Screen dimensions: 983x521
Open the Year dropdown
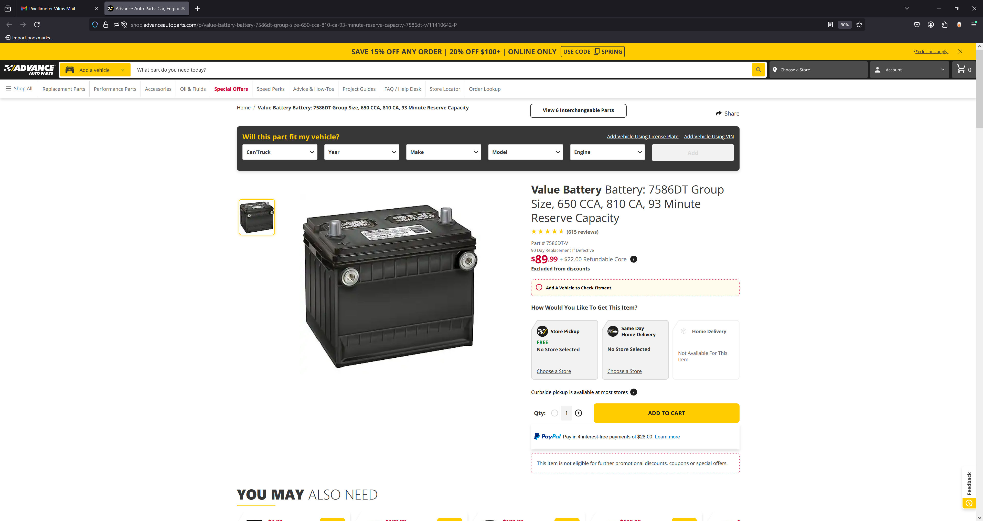pos(361,152)
